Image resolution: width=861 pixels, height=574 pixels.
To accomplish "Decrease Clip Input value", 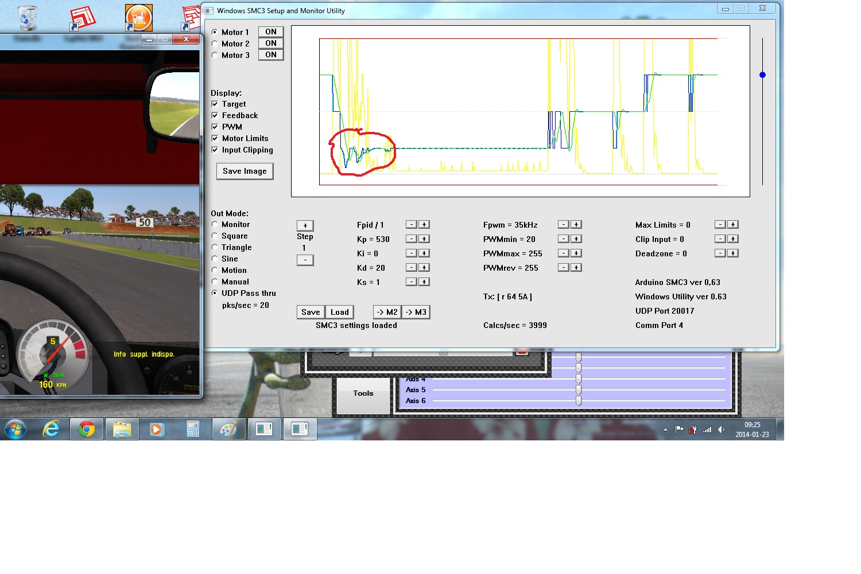I will pyautogui.click(x=720, y=239).
